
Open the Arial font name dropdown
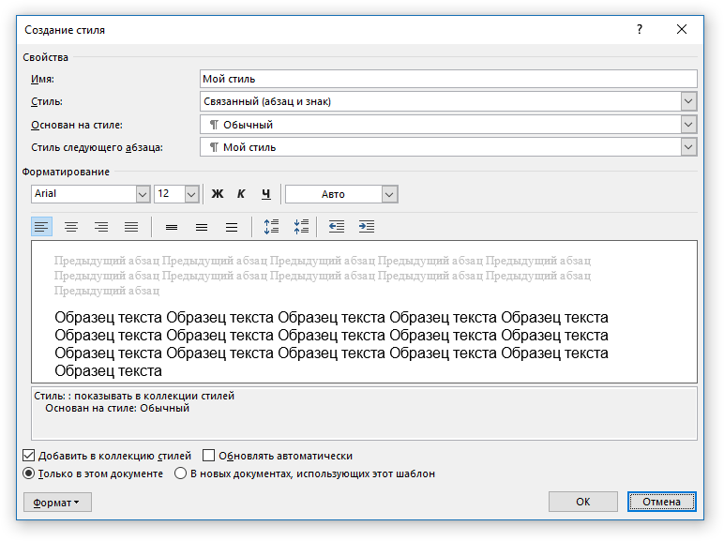[x=143, y=194]
